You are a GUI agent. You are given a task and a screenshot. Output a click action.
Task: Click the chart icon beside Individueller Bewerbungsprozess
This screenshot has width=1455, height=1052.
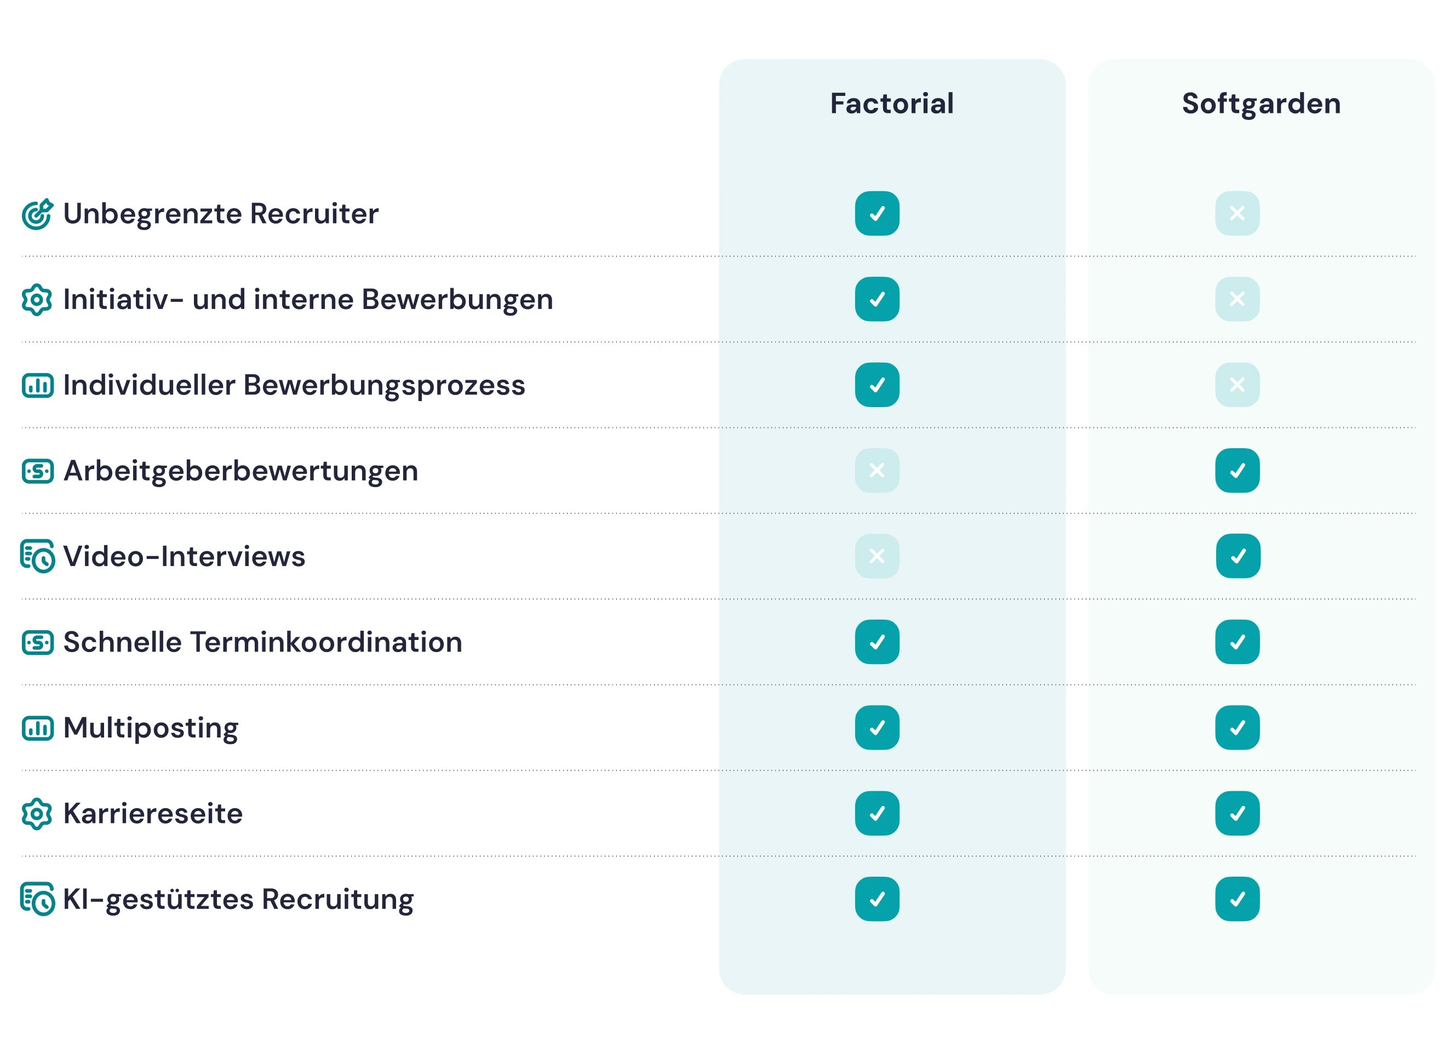37,386
